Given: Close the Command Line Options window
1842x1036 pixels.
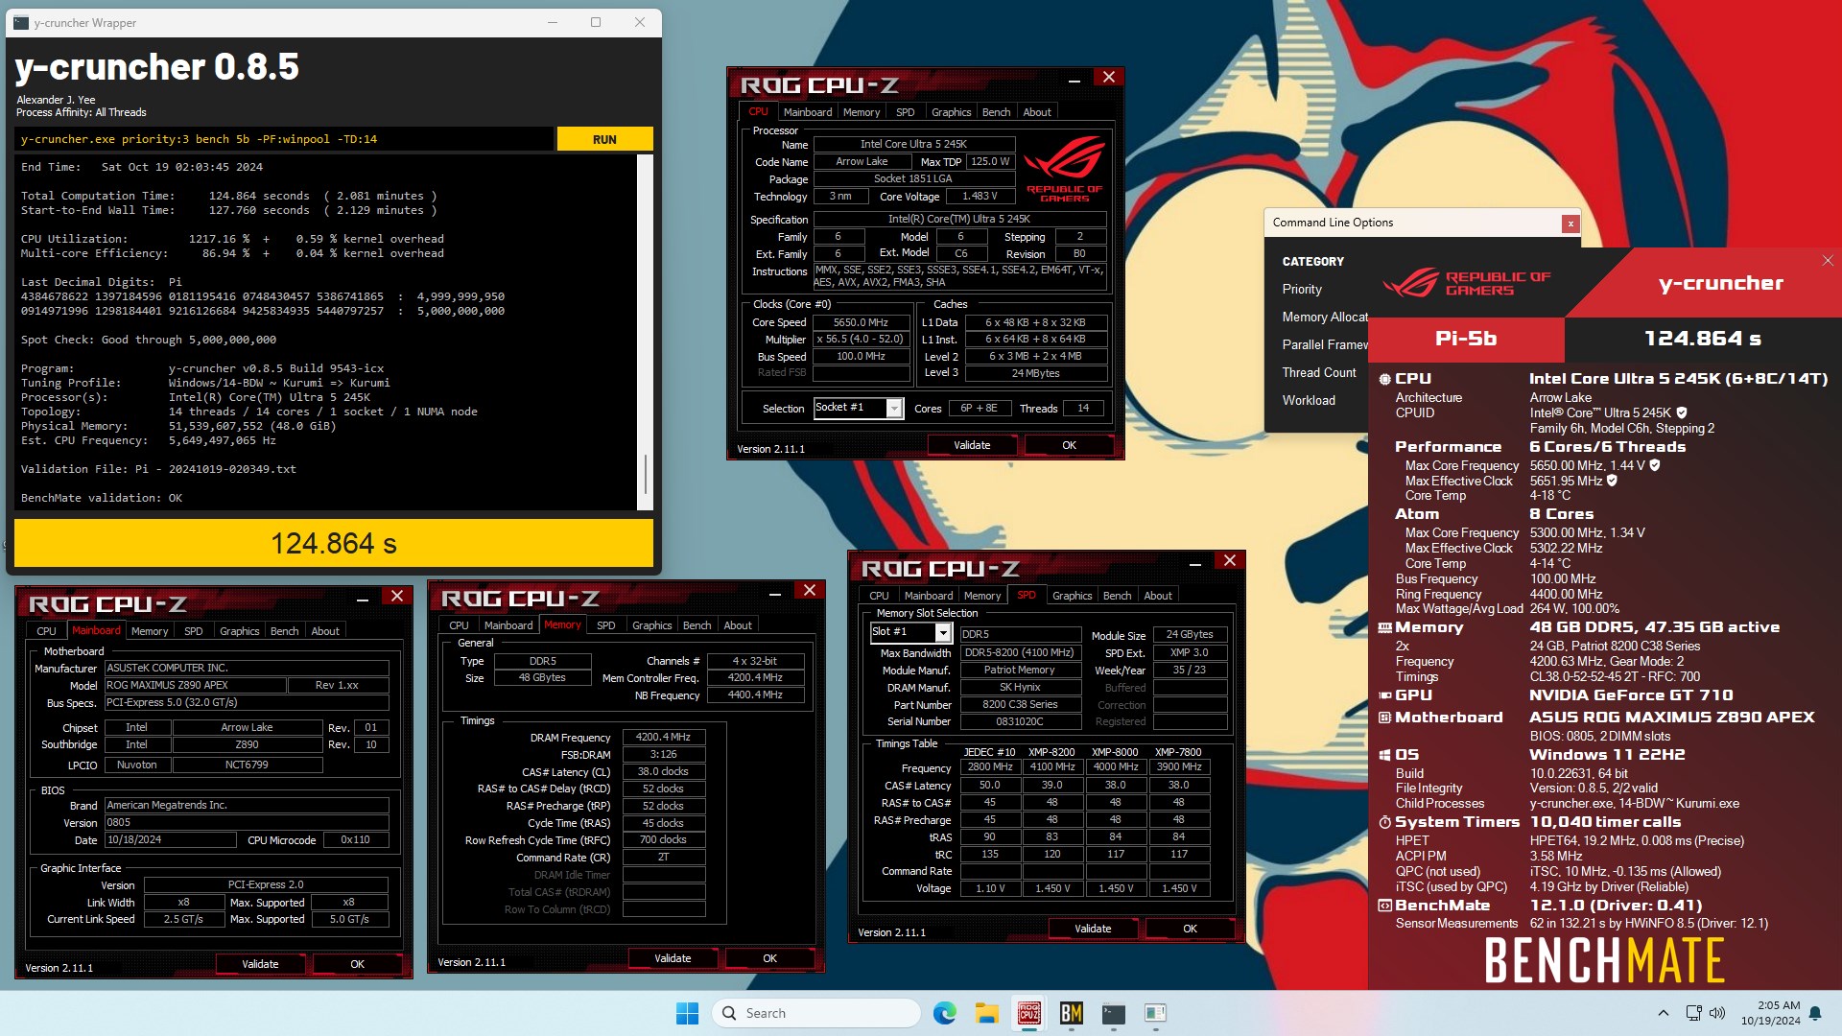Looking at the screenshot, I should (x=1570, y=224).
